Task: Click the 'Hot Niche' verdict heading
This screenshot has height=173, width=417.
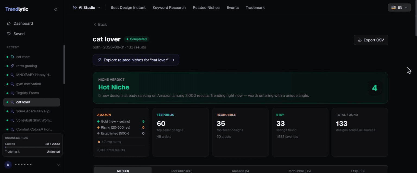Action: click(114, 87)
